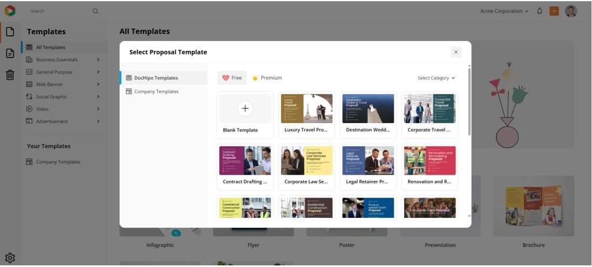592x267 pixels.
Task: Expand Web Banner chevron
Action: click(x=98, y=84)
